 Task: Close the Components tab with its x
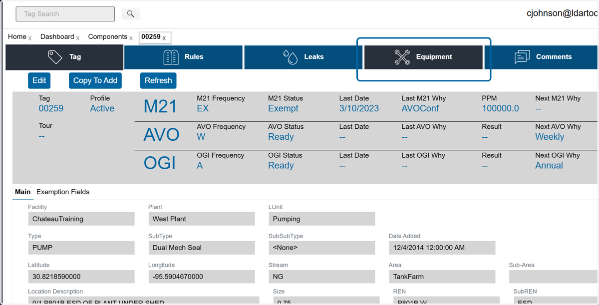(x=131, y=38)
